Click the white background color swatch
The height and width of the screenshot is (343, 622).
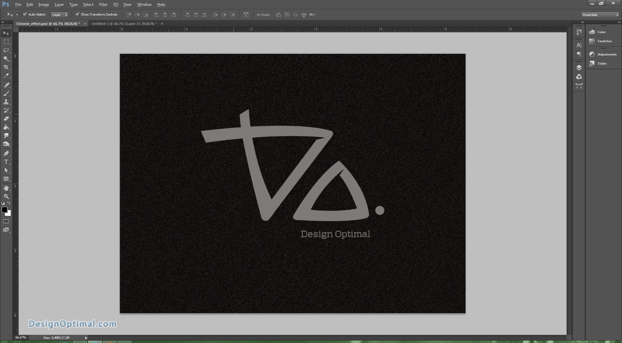[9, 214]
